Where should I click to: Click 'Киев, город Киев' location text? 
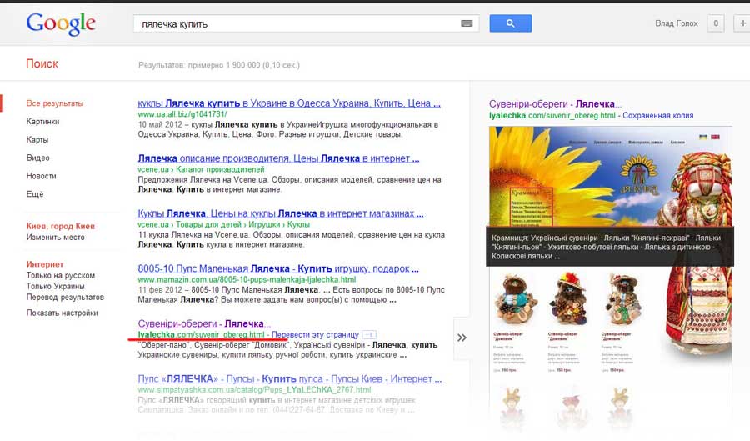tap(61, 226)
